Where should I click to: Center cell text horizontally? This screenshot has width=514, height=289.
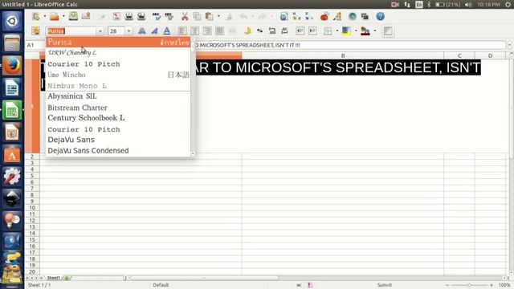[x=194, y=31]
